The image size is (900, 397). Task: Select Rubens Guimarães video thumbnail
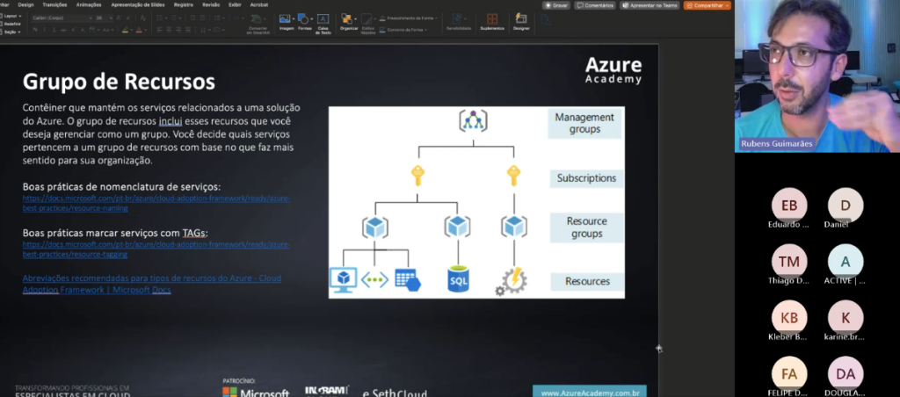point(817,76)
